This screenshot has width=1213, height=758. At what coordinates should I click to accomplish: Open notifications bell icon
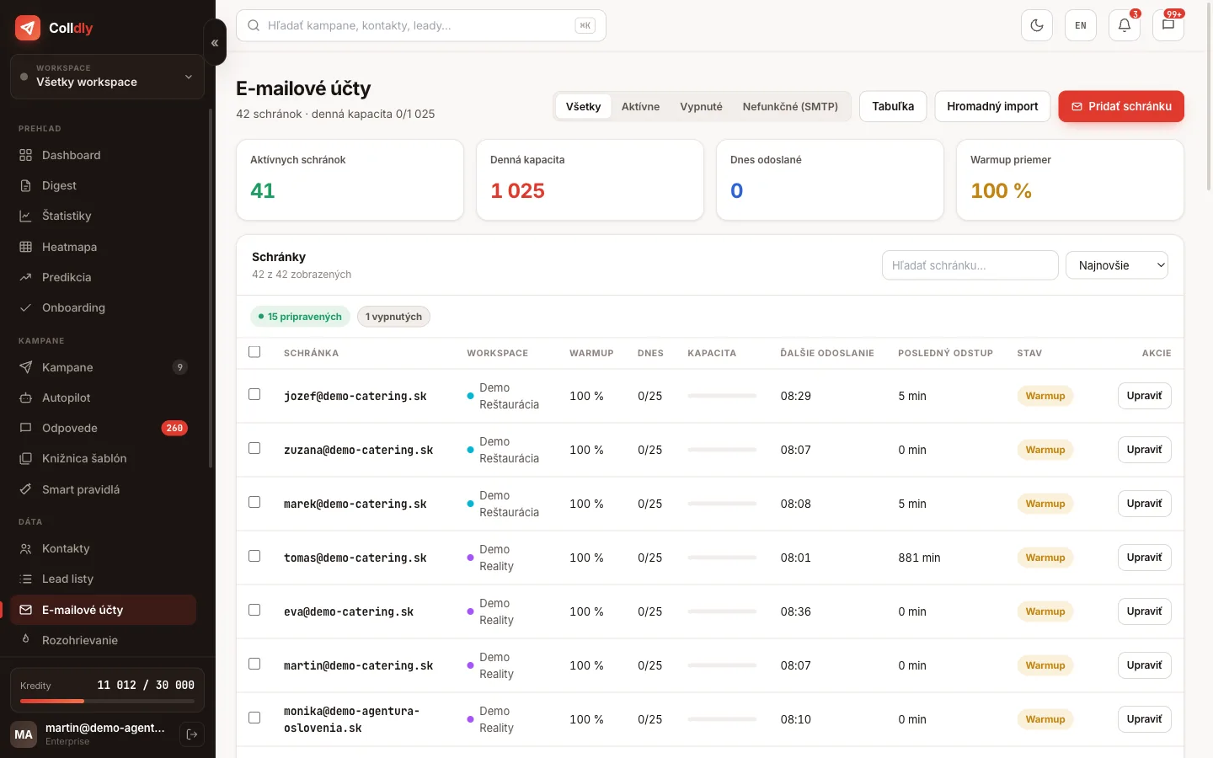[x=1125, y=25]
